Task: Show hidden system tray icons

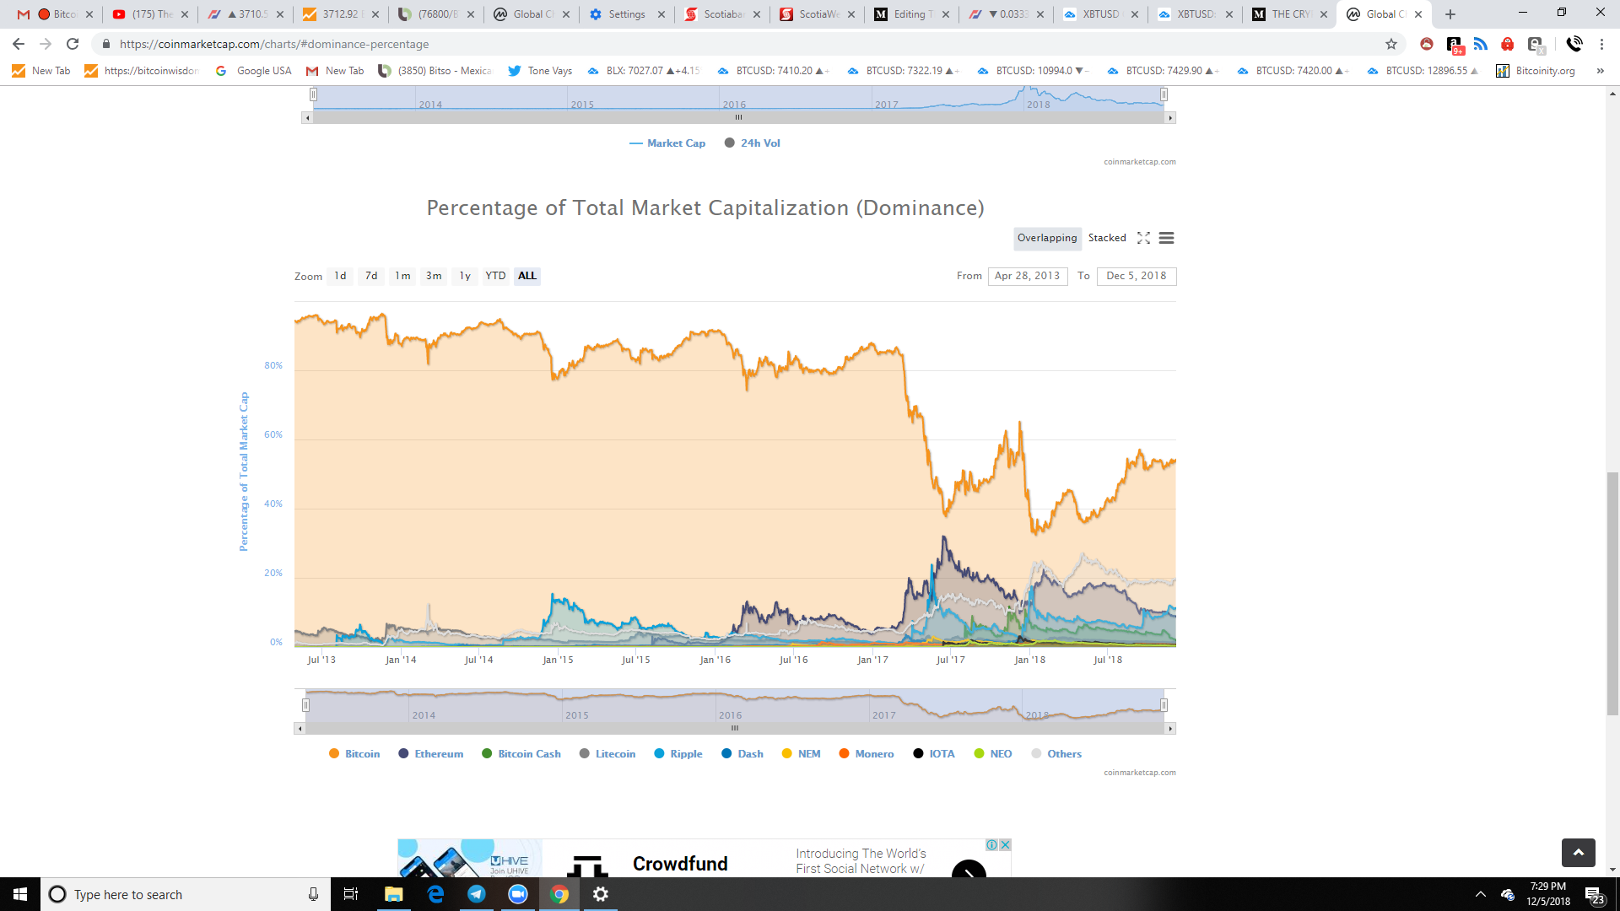Action: pos(1480,894)
